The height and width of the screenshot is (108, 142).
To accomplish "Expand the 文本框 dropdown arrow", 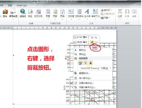I will (71, 19).
